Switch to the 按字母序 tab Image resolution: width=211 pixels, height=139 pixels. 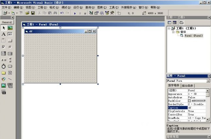click(x=174, y=85)
